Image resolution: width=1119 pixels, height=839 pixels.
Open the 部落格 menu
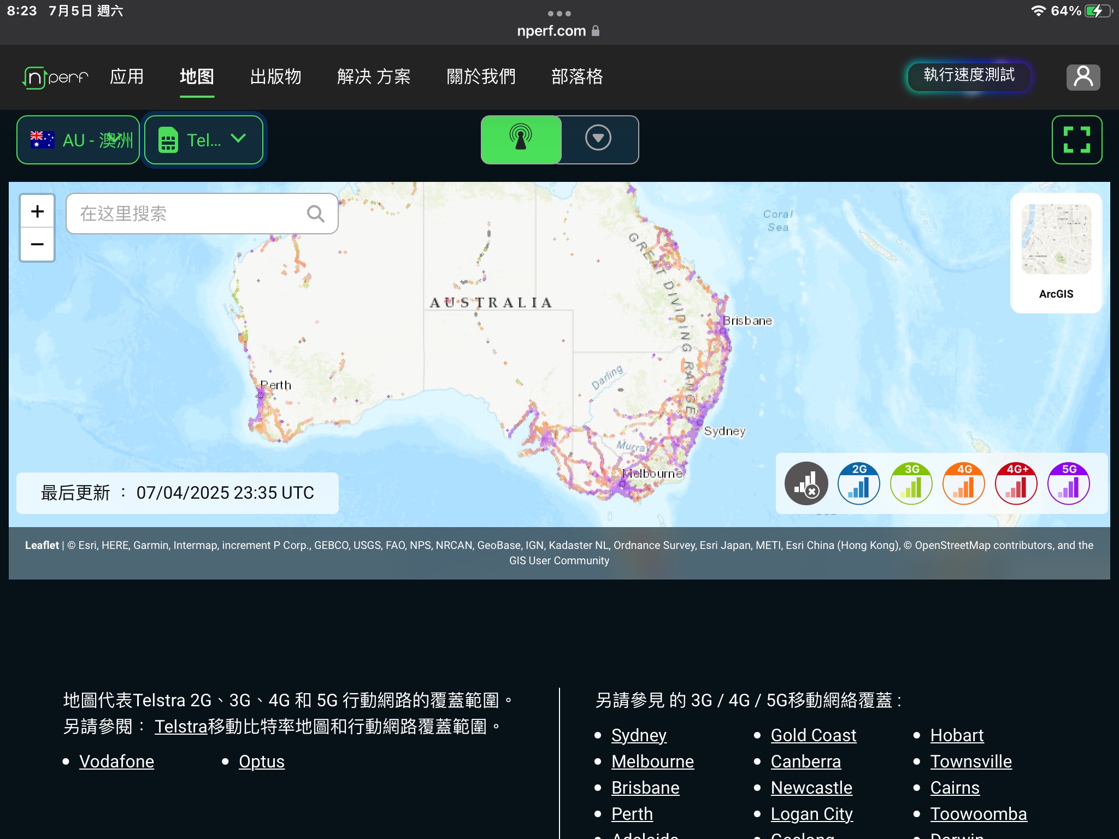577,76
